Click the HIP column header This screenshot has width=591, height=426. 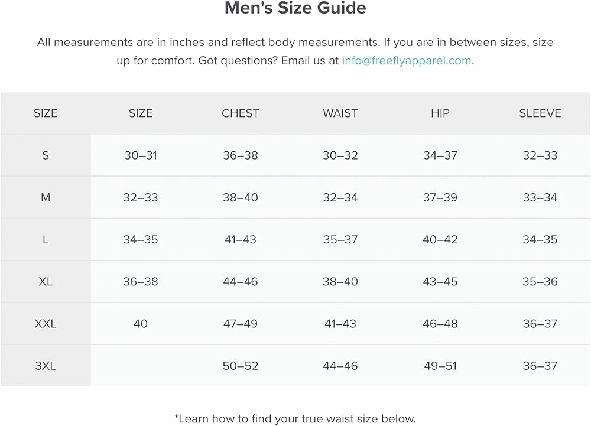point(440,113)
